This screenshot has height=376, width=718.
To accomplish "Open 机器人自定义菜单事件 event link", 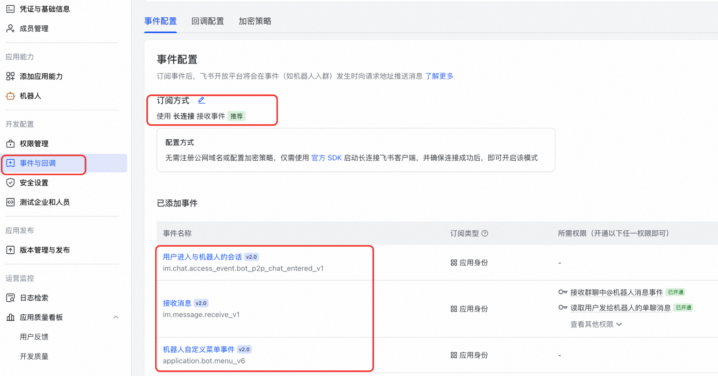I will 199,349.
